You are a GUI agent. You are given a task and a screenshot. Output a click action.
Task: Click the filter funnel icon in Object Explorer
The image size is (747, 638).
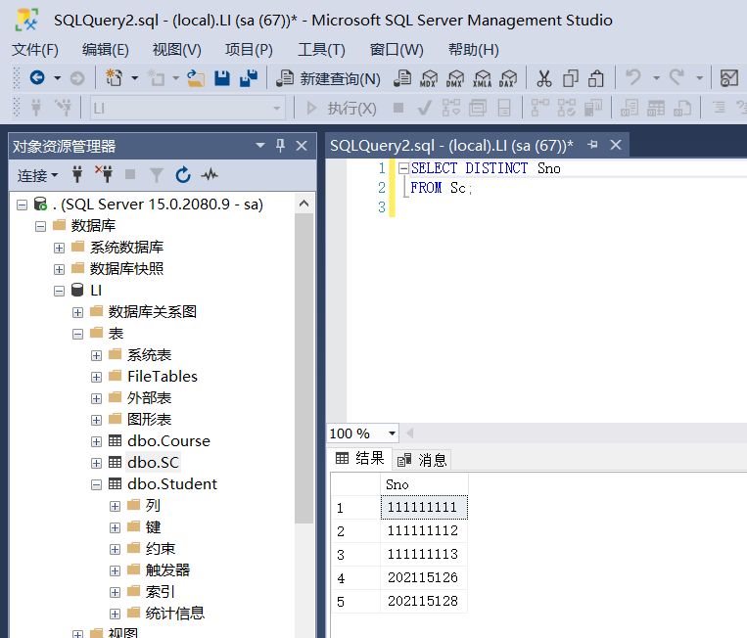(157, 175)
